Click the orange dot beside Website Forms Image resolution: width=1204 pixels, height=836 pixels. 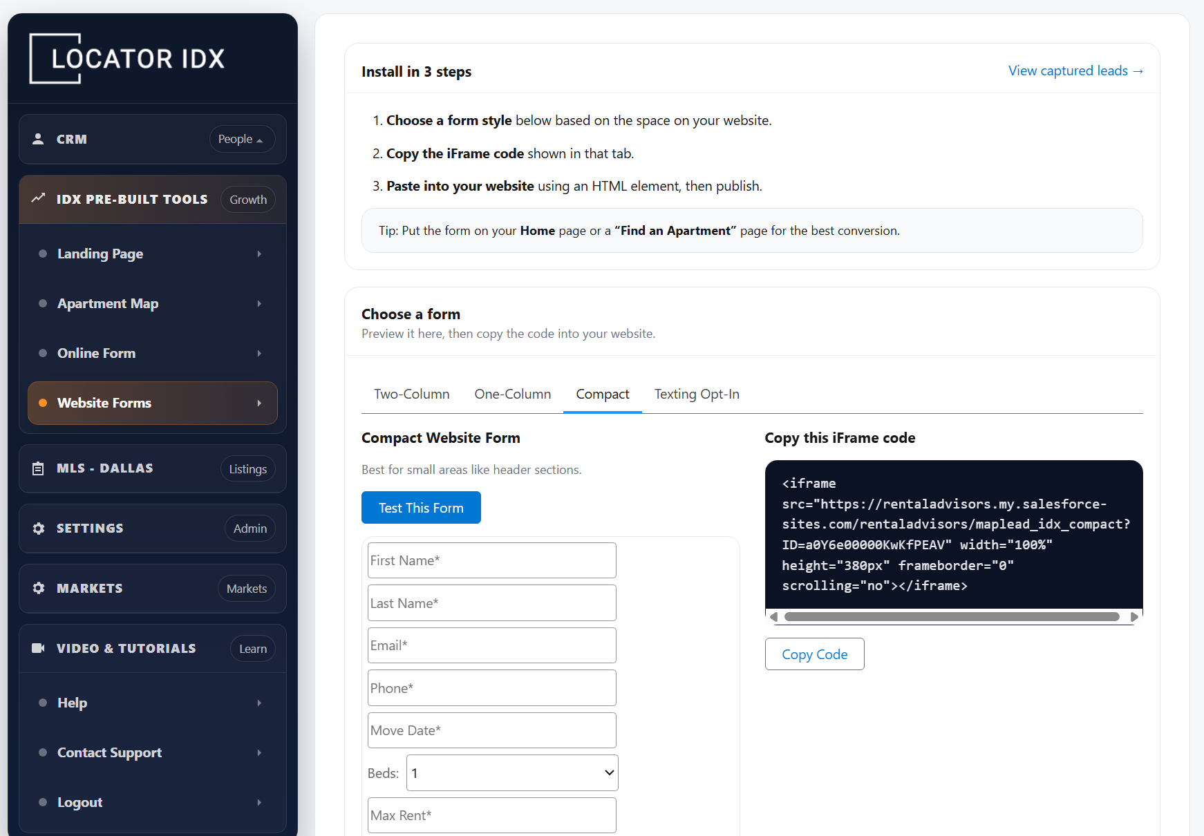click(43, 403)
